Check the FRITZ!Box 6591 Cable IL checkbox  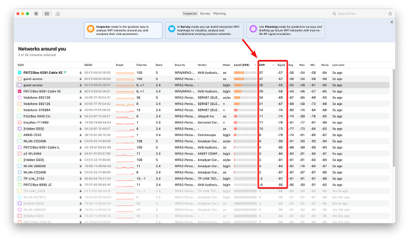(20, 147)
